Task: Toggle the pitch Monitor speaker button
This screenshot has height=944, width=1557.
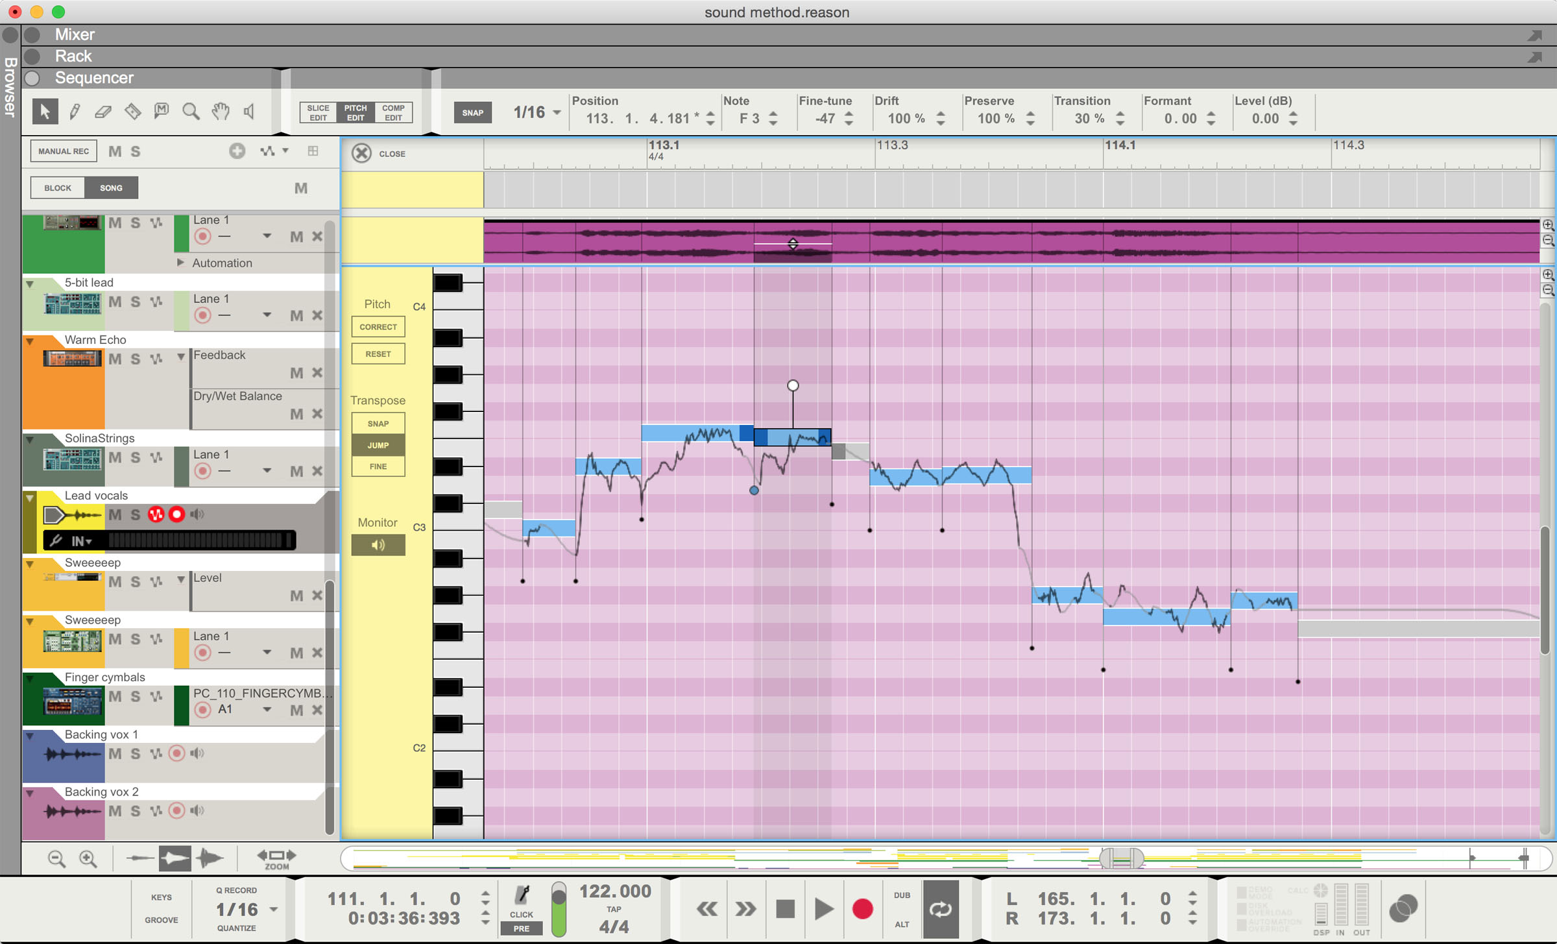Action: tap(378, 545)
